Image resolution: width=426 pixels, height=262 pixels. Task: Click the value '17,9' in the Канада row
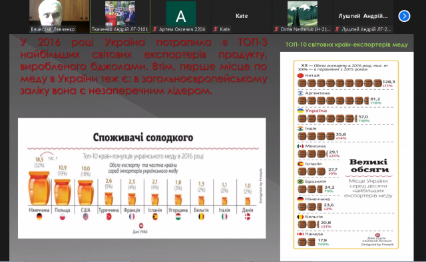(322, 240)
